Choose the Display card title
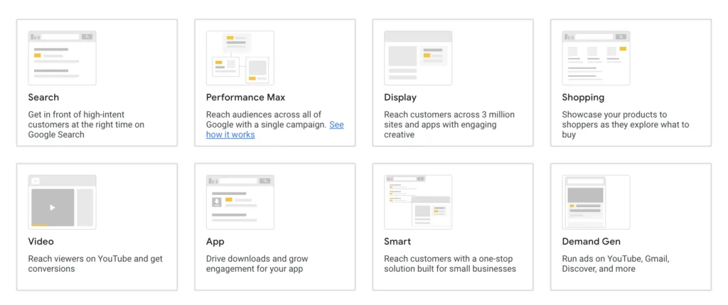Image resolution: width=728 pixels, height=305 pixels. [400, 97]
